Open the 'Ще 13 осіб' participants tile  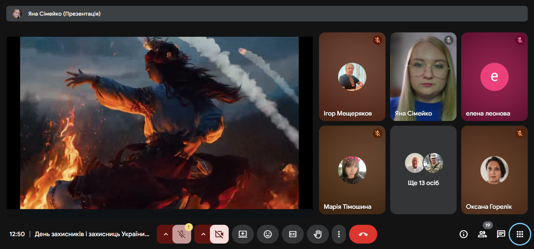click(423, 170)
